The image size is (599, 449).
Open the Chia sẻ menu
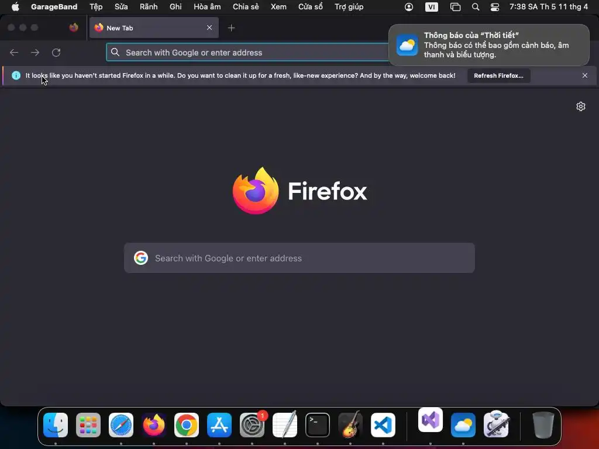point(246,6)
